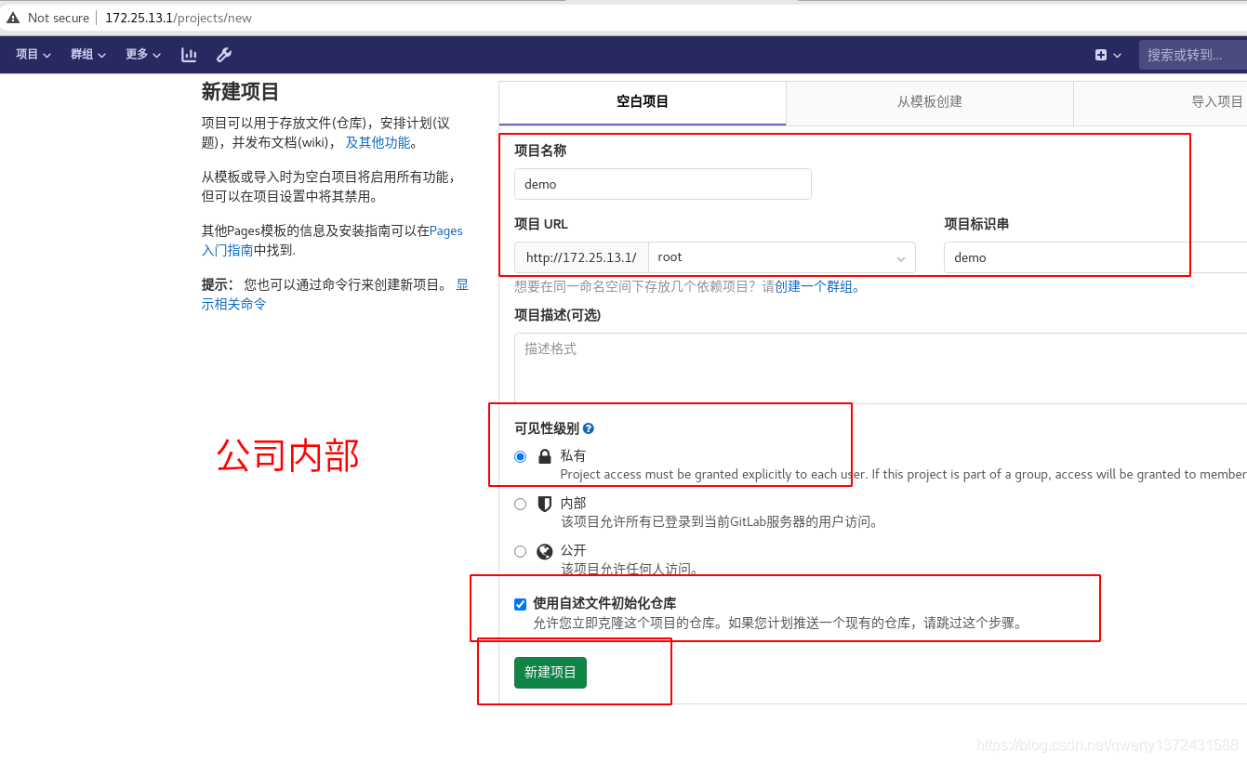Select the 私有 private visibility radio

(520, 456)
